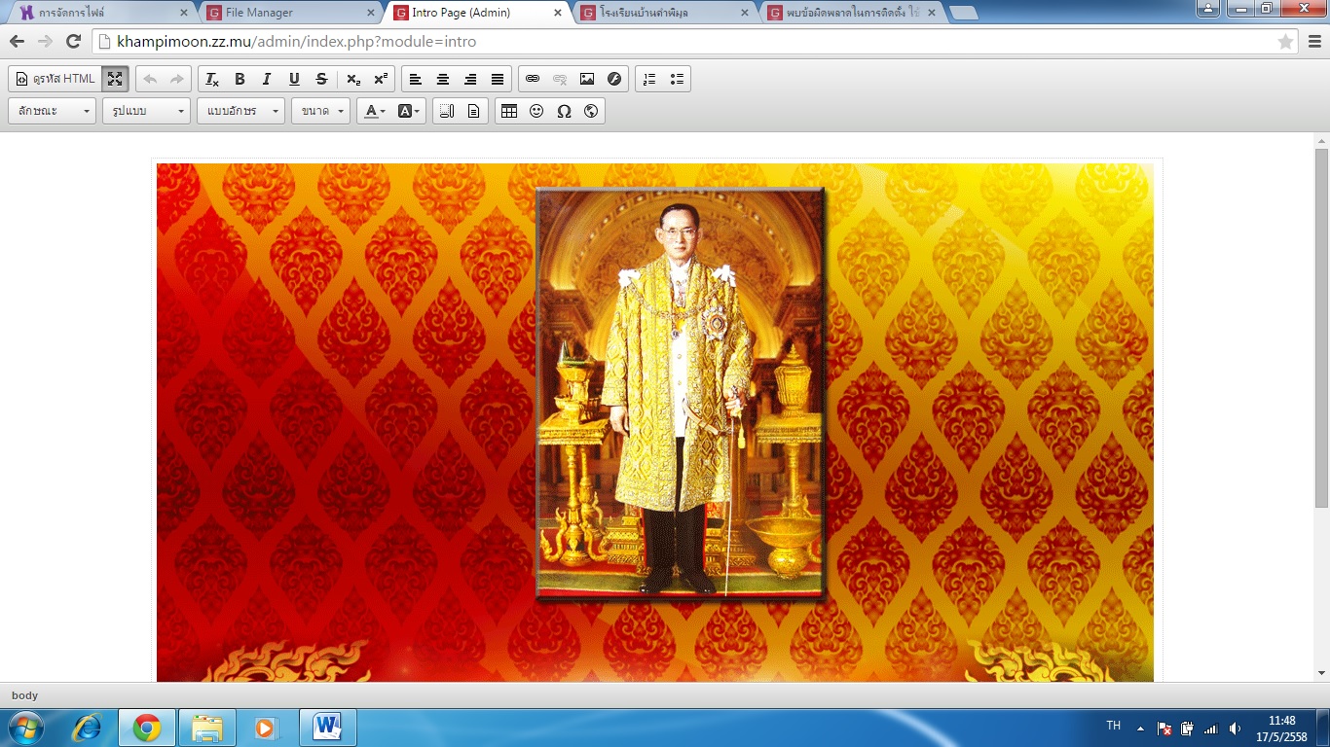Bookmark this page with star
The image size is (1330, 747).
point(1285,42)
